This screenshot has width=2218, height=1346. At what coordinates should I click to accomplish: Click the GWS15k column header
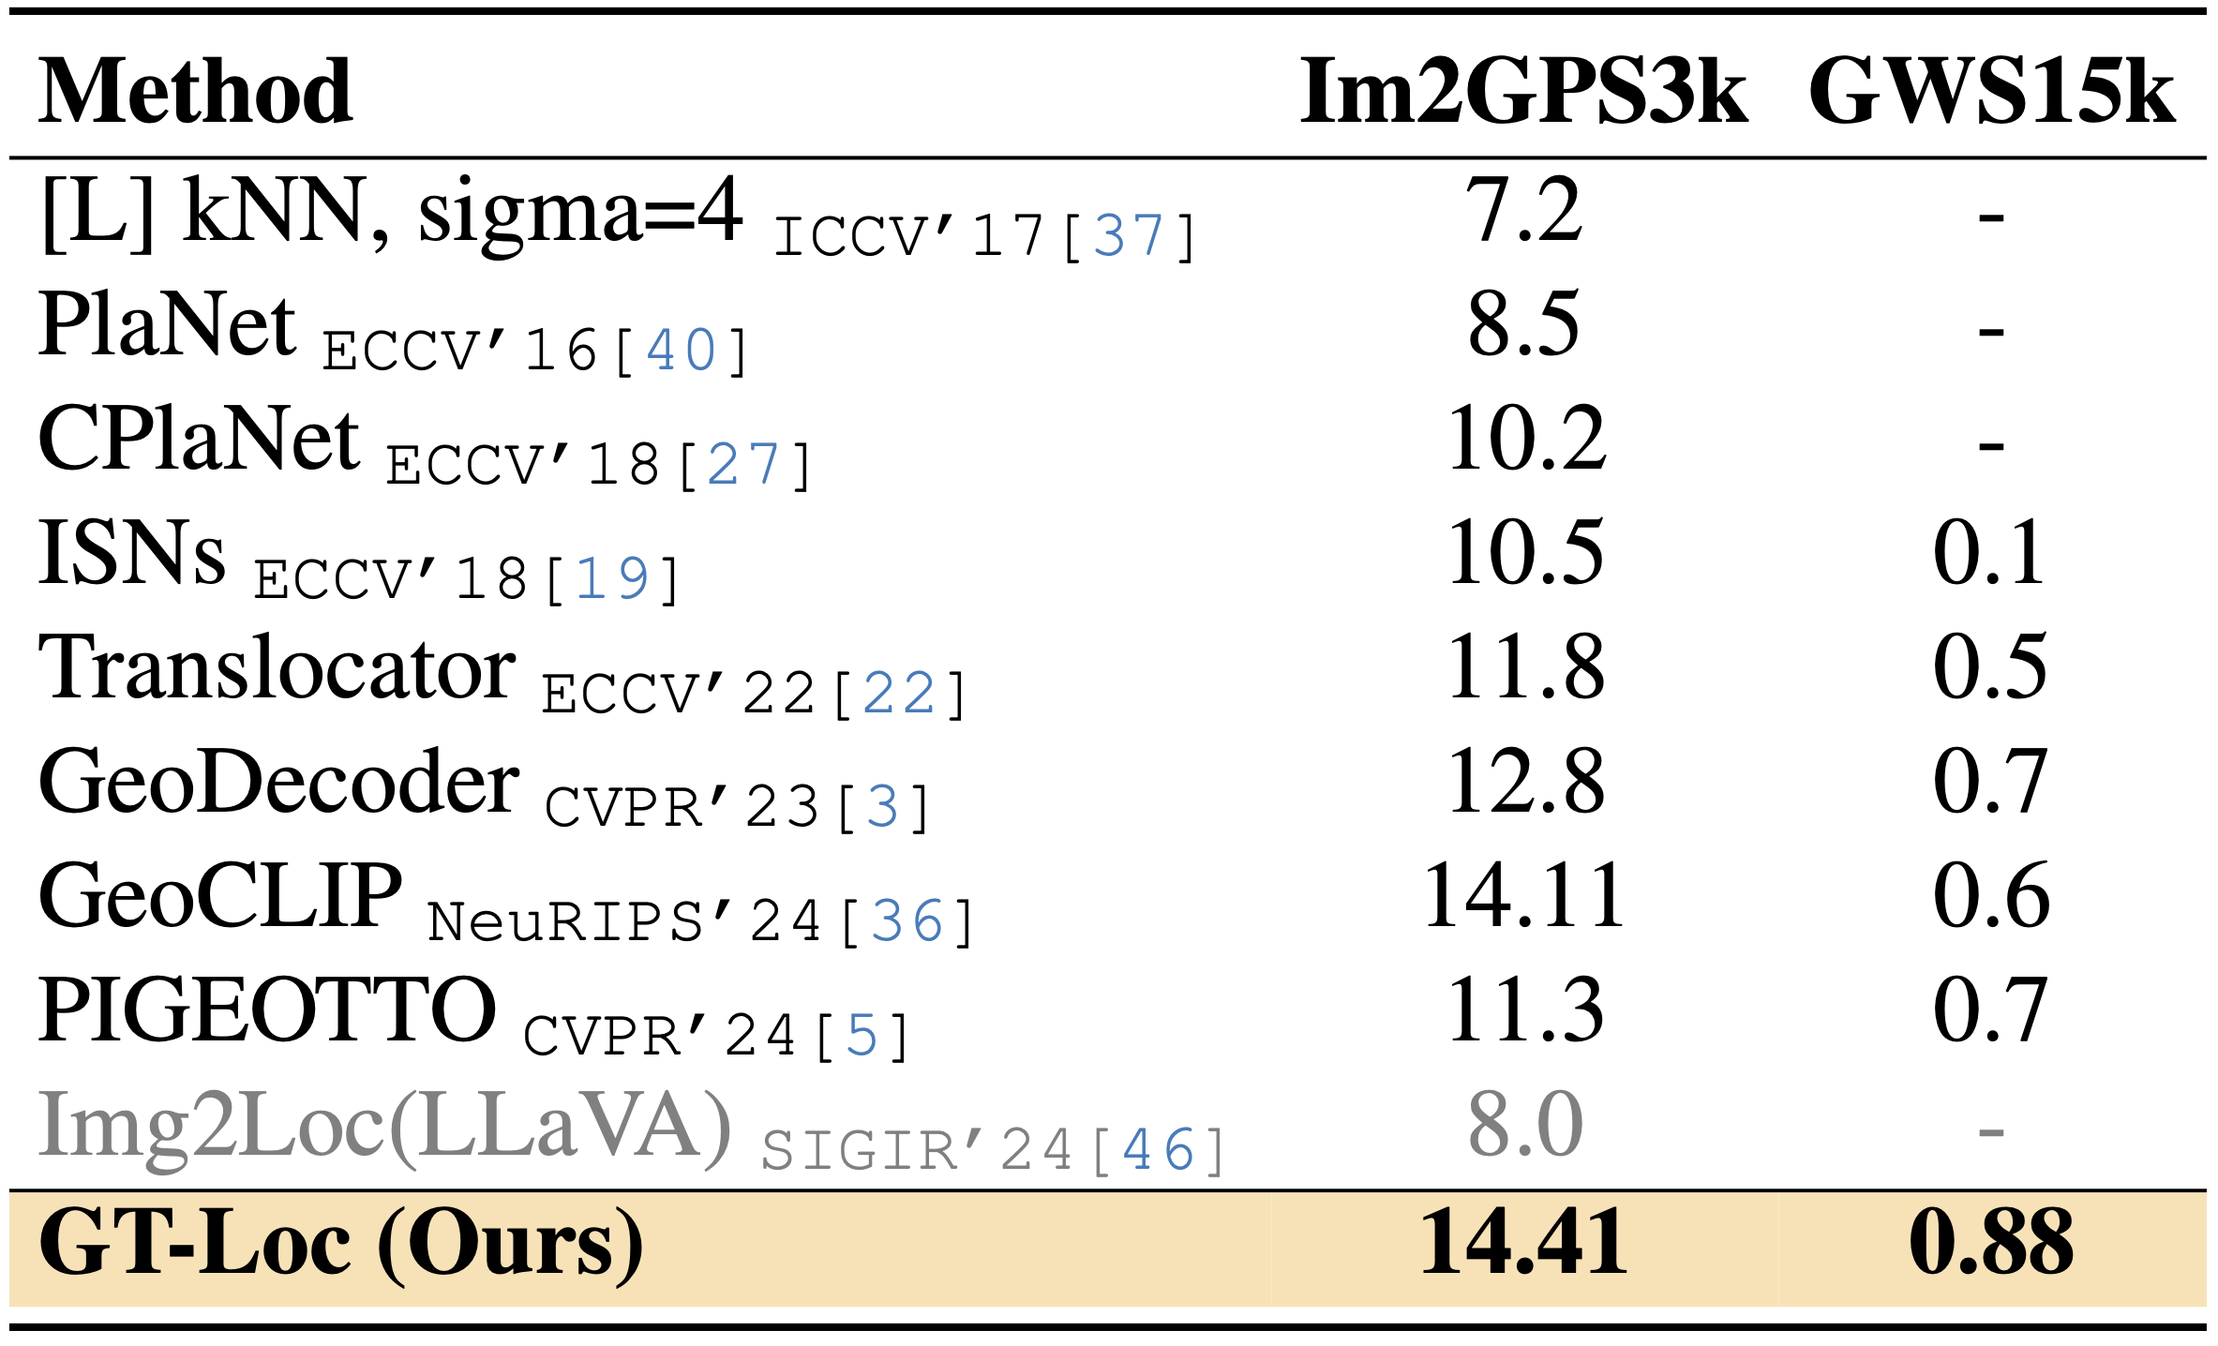tap(1991, 91)
